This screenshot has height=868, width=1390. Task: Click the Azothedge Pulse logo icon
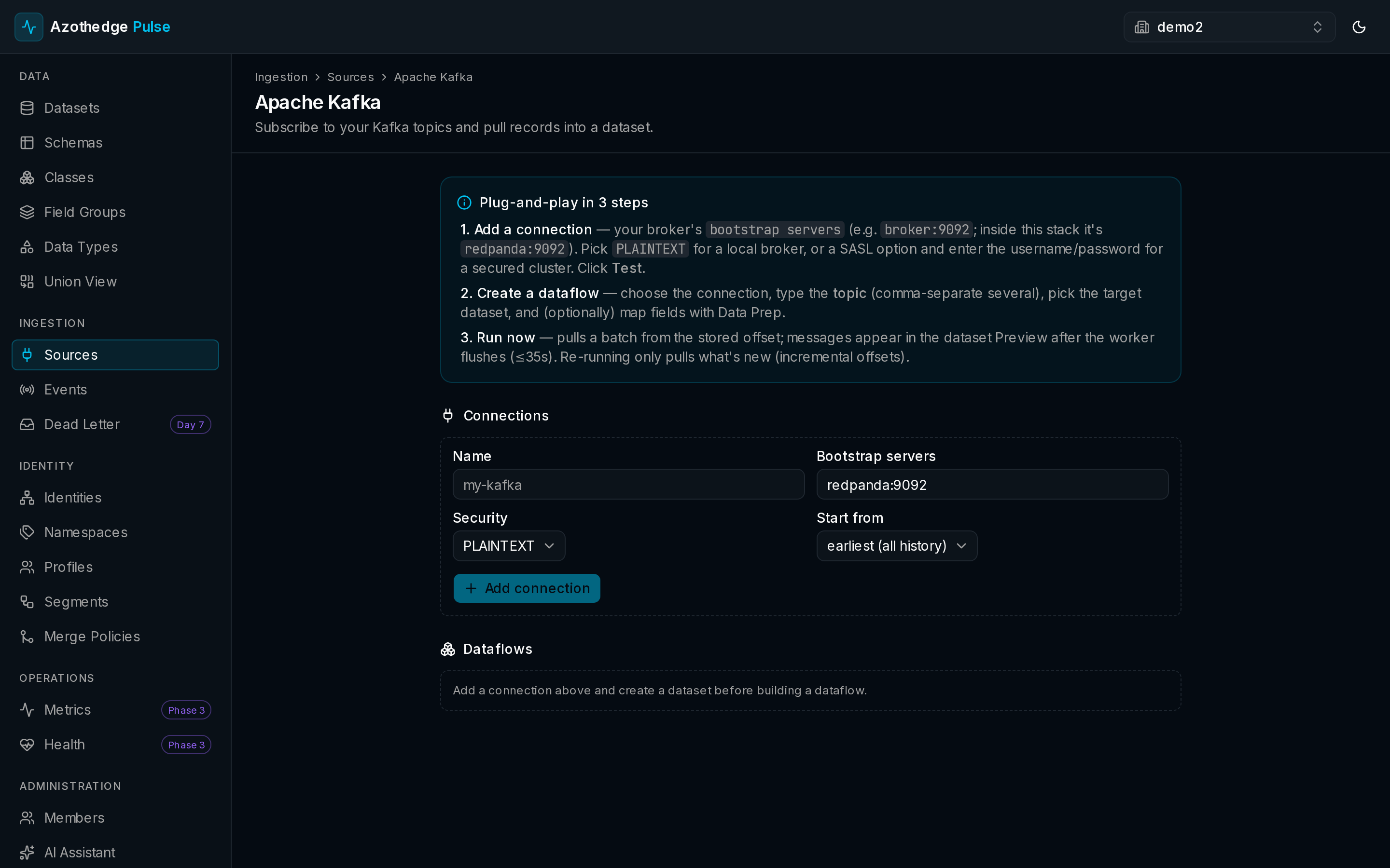29,27
